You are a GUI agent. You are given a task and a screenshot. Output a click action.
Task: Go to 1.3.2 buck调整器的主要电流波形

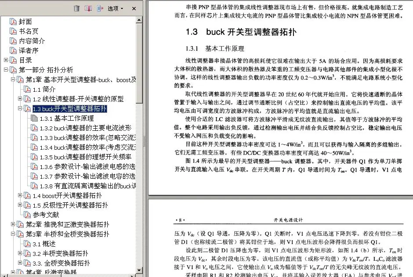(x=86, y=128)
